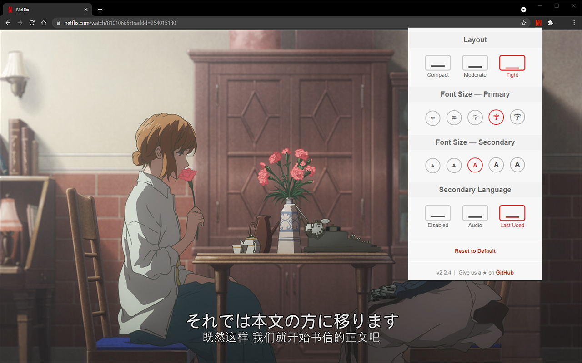The height and width of the screenshot is (363, 582).
Task: Pick the largest secondary font size
Action: 517,165
